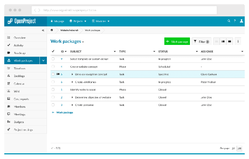The width and height of the screenshot is (249, 159).
Task: Check box for Develop navigation concept row
Action: 53,74
